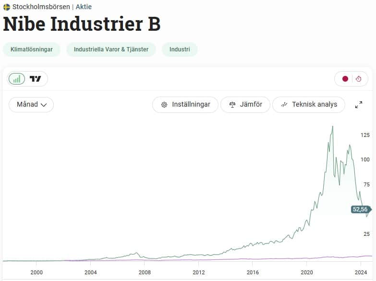
Task: Click the gear icon in Inställningar
Action: coord(164,105)
